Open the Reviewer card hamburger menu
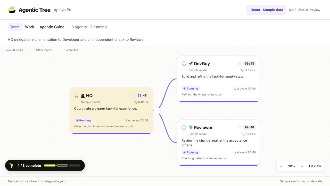 coord(240,128)
